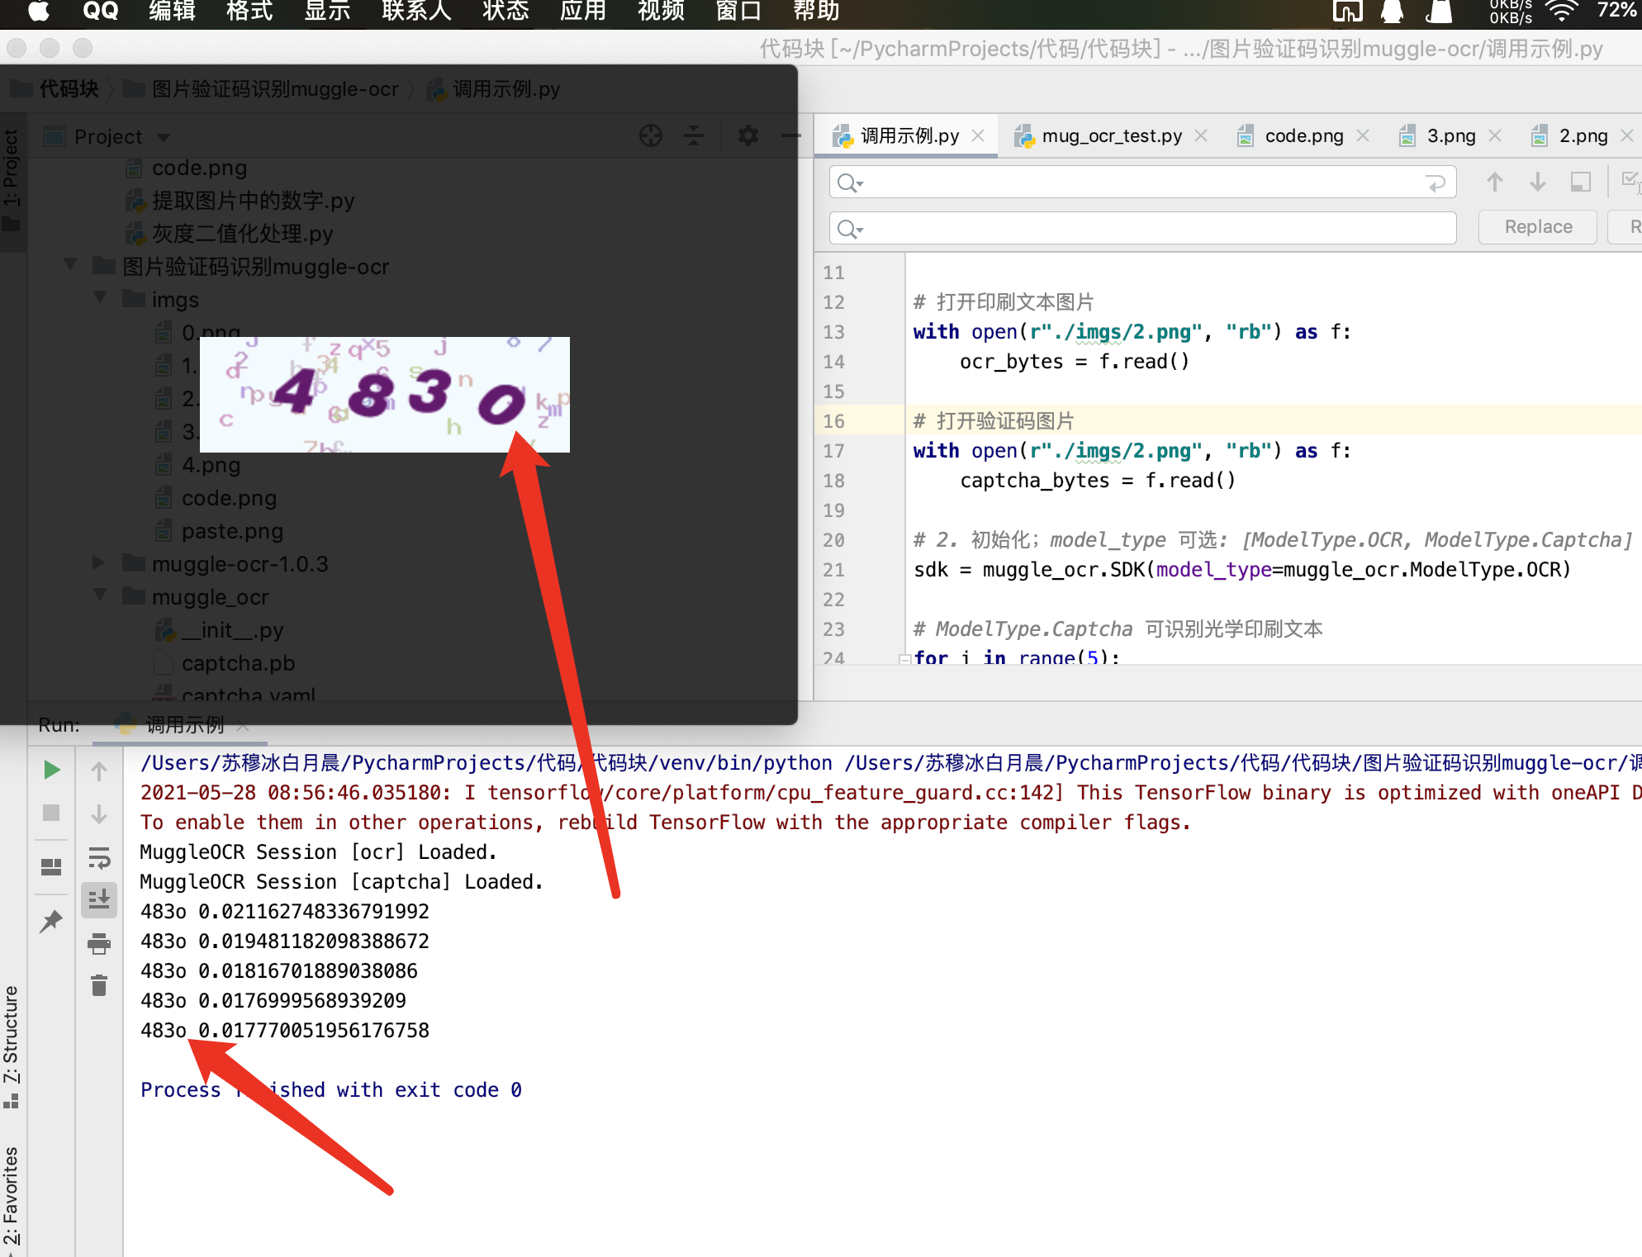Viewport: 1642px width, 1257px height.
Task: Click the Replace button
Action: (1537, 227)
